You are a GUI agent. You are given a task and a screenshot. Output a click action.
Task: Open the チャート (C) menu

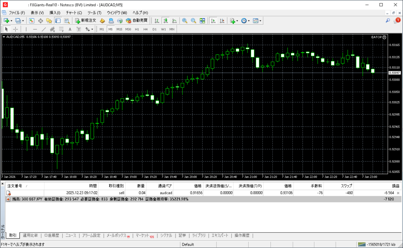[x=74, y=13]
